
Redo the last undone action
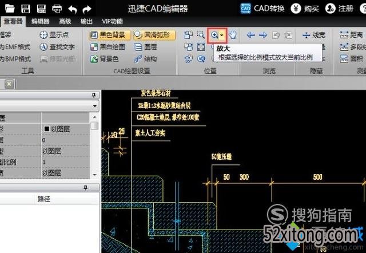[x=87, y=9]
